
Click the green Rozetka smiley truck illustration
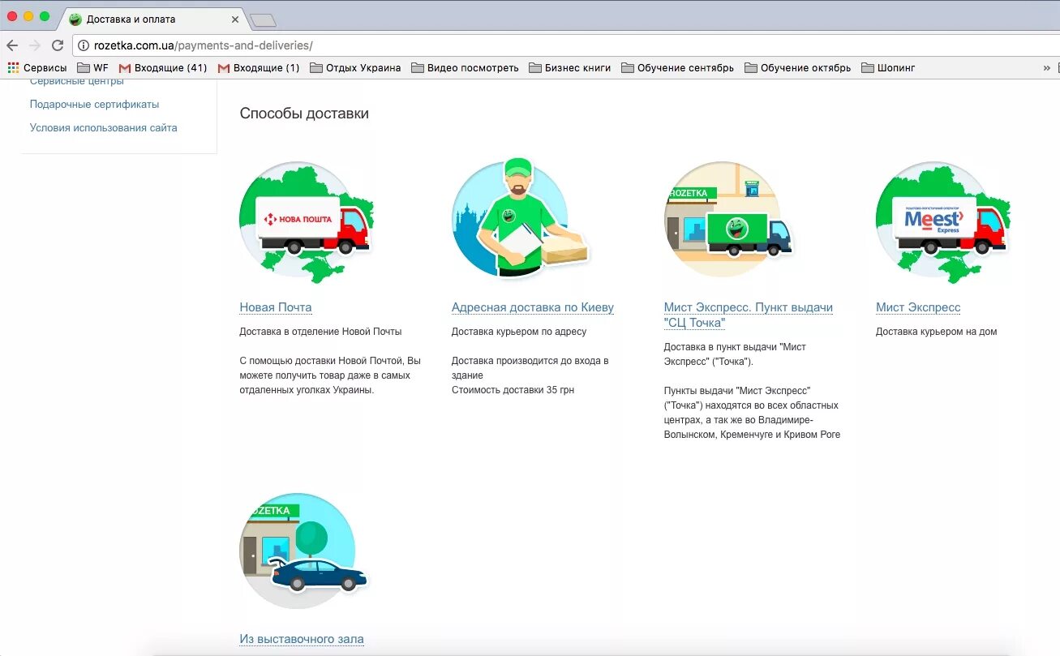point(727,219)
